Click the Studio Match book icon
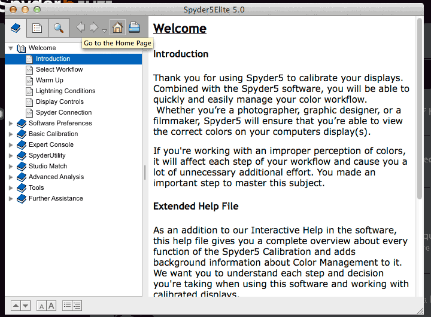Viewport: 431px width, 317px height. click(x=22, y=166)
